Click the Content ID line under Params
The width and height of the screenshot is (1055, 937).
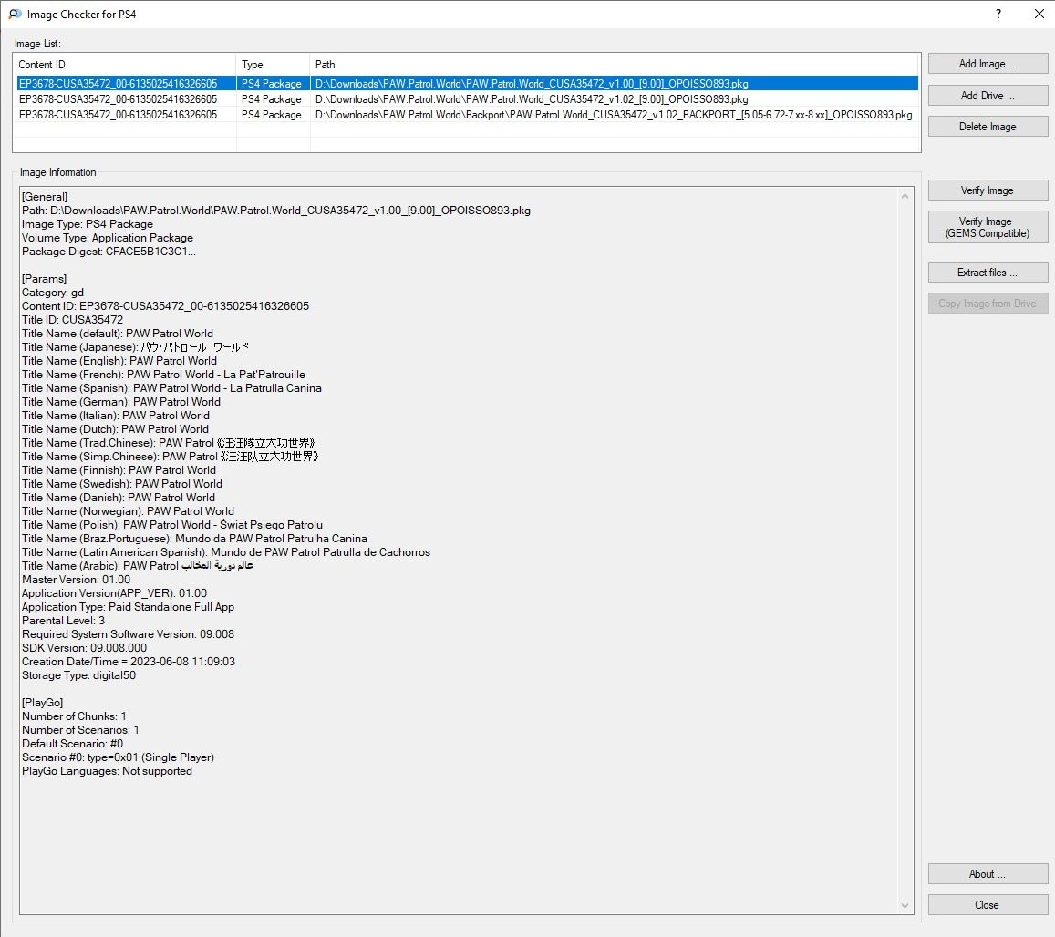166,306
